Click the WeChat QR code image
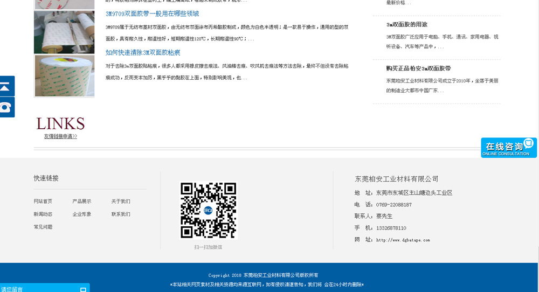This screenshot has height=292, width=539. pos(208,210)
